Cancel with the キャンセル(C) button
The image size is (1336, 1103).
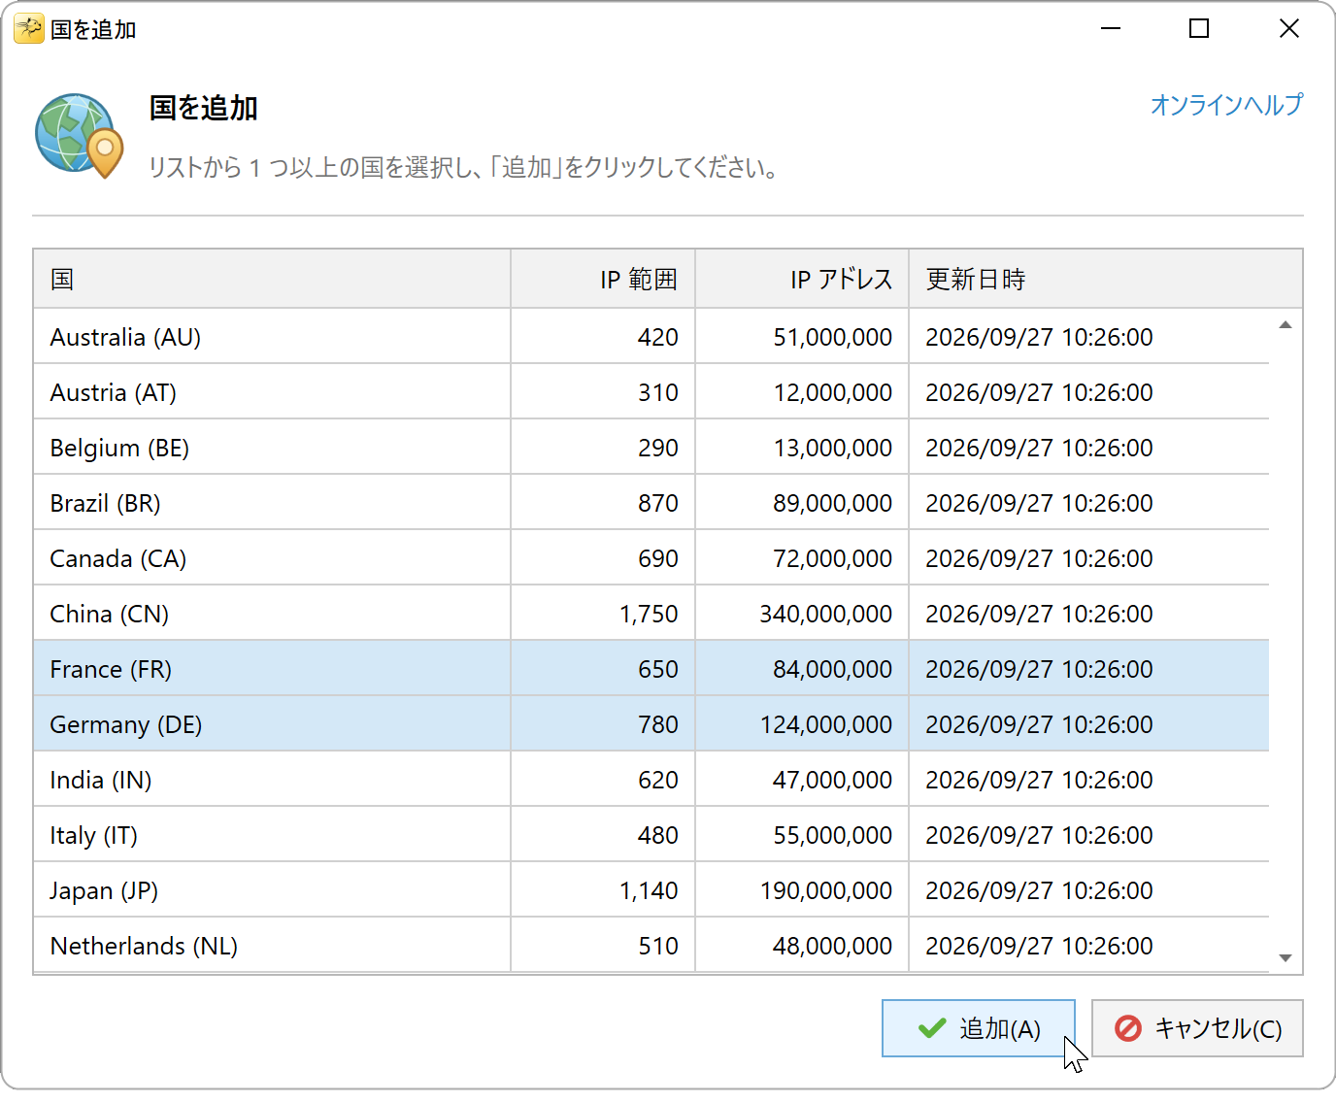click(x=1197, y=1028)
